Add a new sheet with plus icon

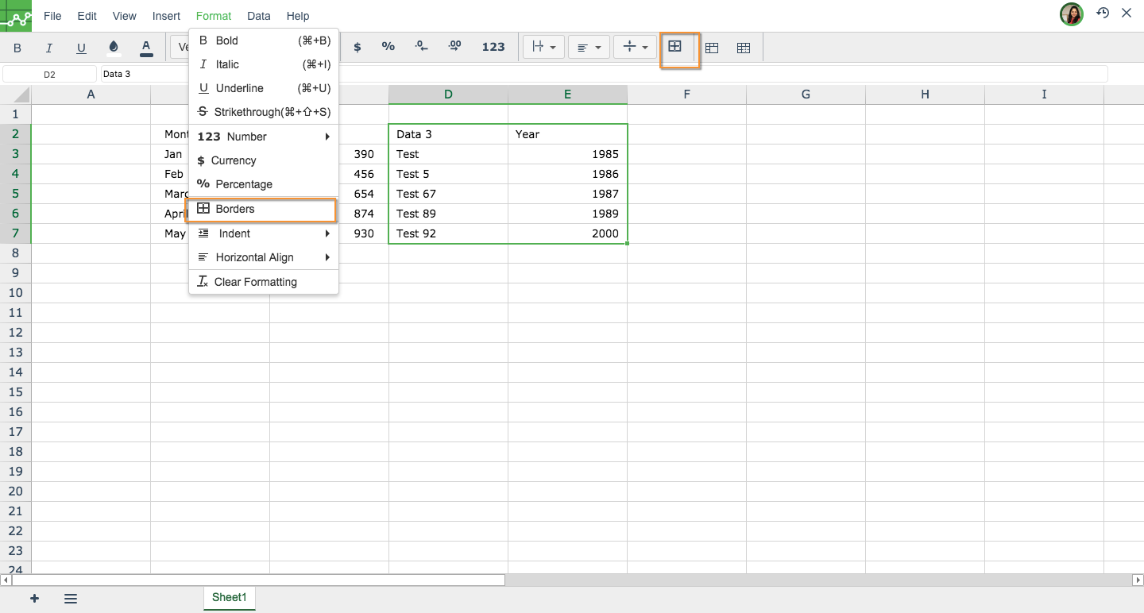[x=34, y=599]
